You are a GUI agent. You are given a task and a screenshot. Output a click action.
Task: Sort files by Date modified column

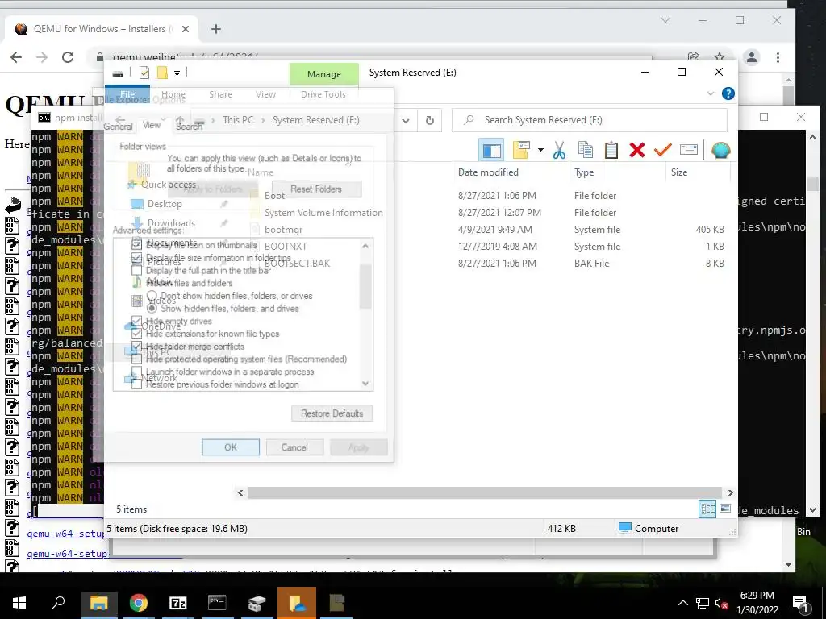pyautogui.click(x=488, y=172)
